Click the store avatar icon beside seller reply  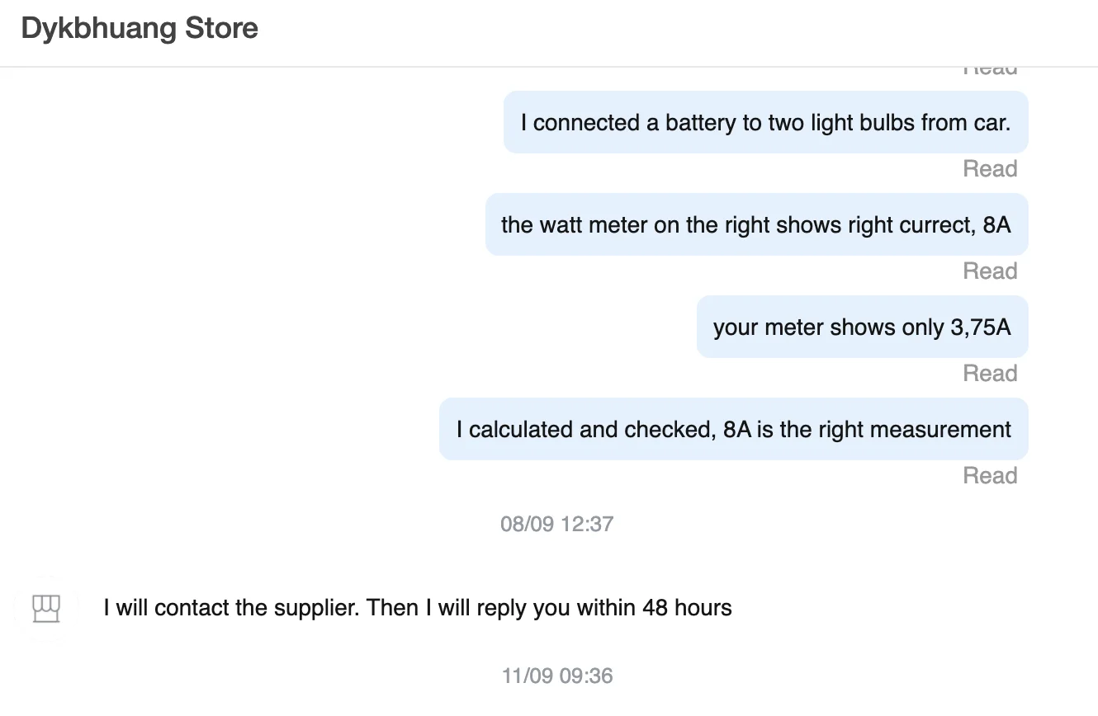pyautogui.click(x=46, y=609)
